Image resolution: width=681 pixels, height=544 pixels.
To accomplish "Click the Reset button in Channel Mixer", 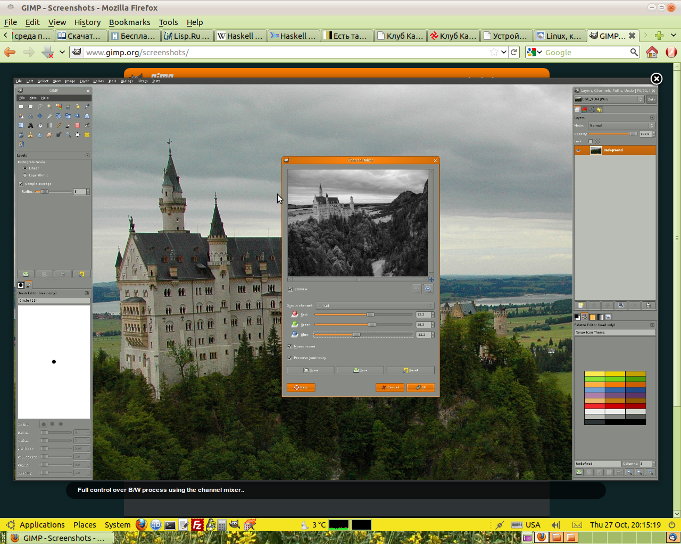I will coord(410,370).
